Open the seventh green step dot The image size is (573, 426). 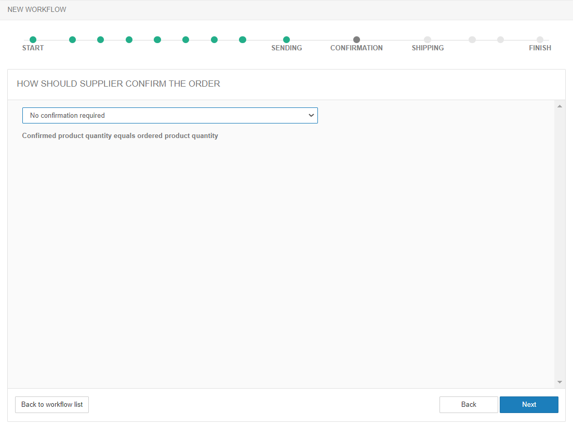pos(214,40)
